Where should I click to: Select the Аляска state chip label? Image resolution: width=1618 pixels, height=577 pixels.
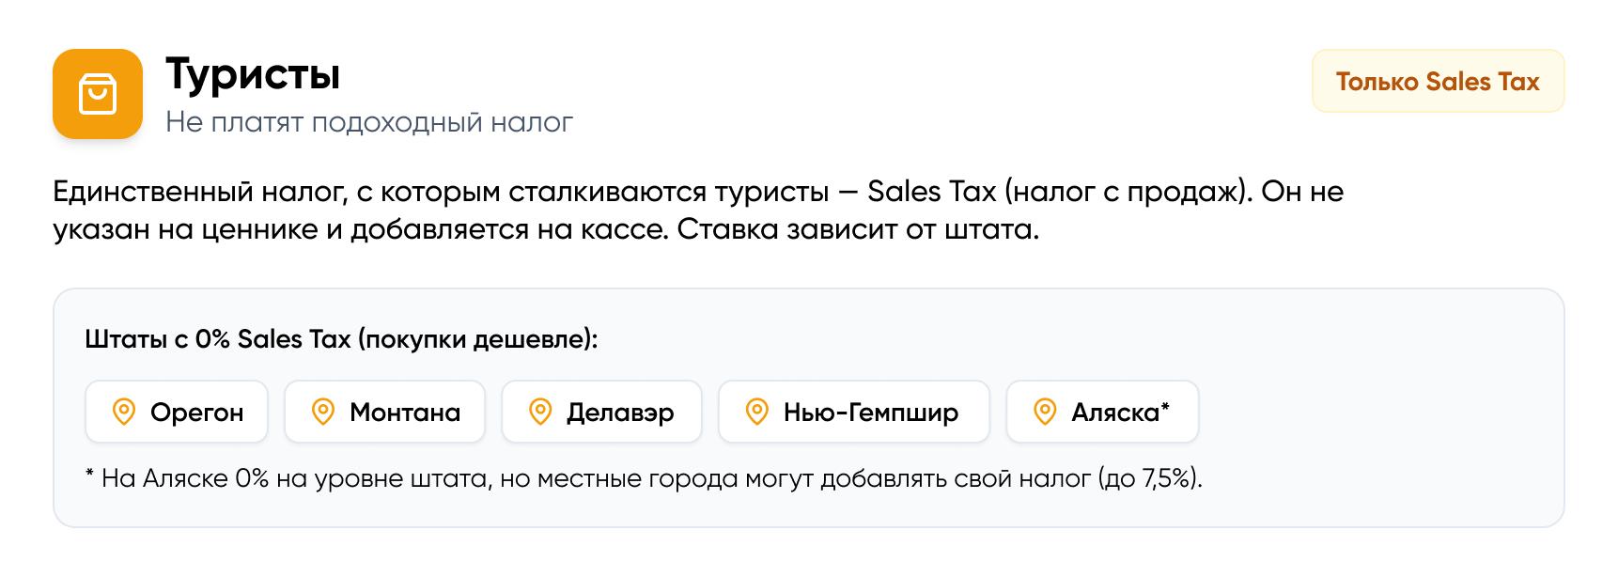[x=1115, y=413]
